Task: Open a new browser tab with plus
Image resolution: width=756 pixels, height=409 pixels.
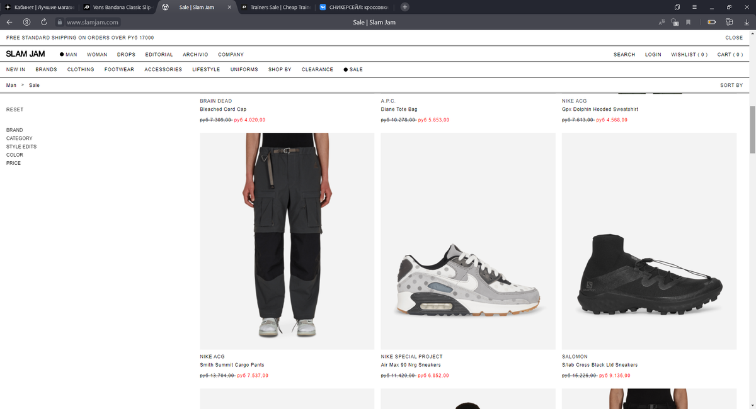Action: (x=404, y=7)
